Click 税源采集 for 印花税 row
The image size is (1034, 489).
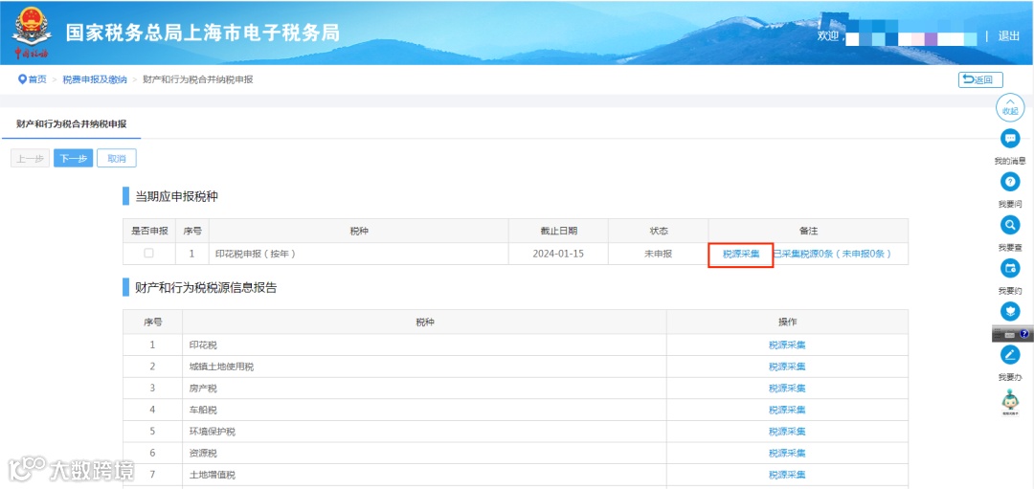787,345
